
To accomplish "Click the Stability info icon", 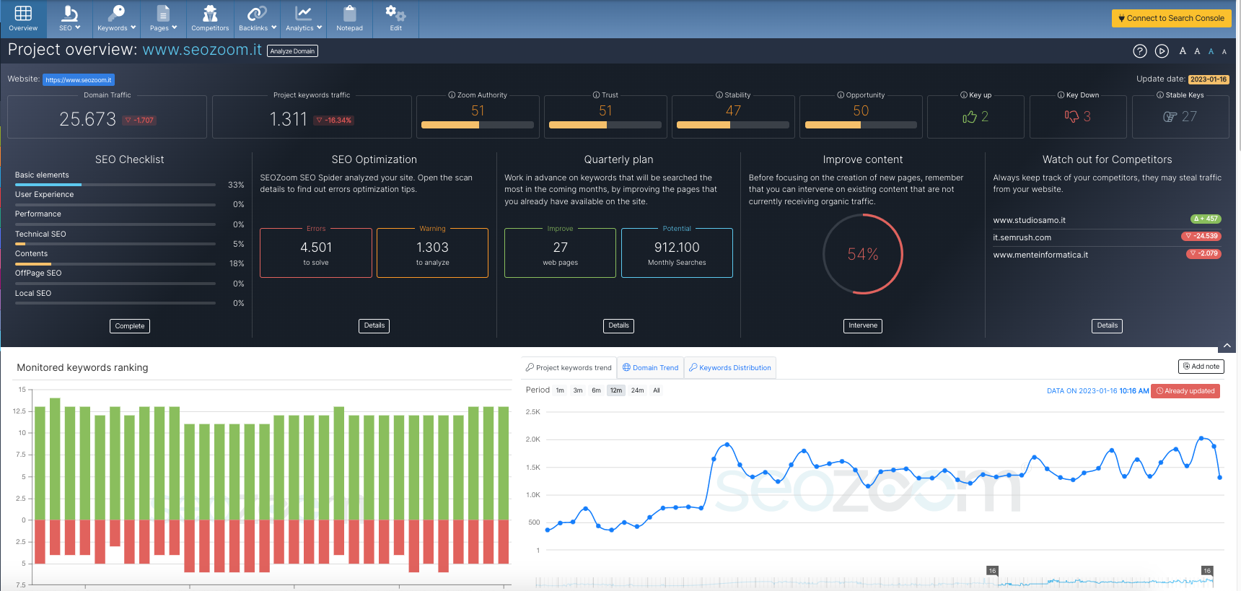I will click(x=719, y=95).
